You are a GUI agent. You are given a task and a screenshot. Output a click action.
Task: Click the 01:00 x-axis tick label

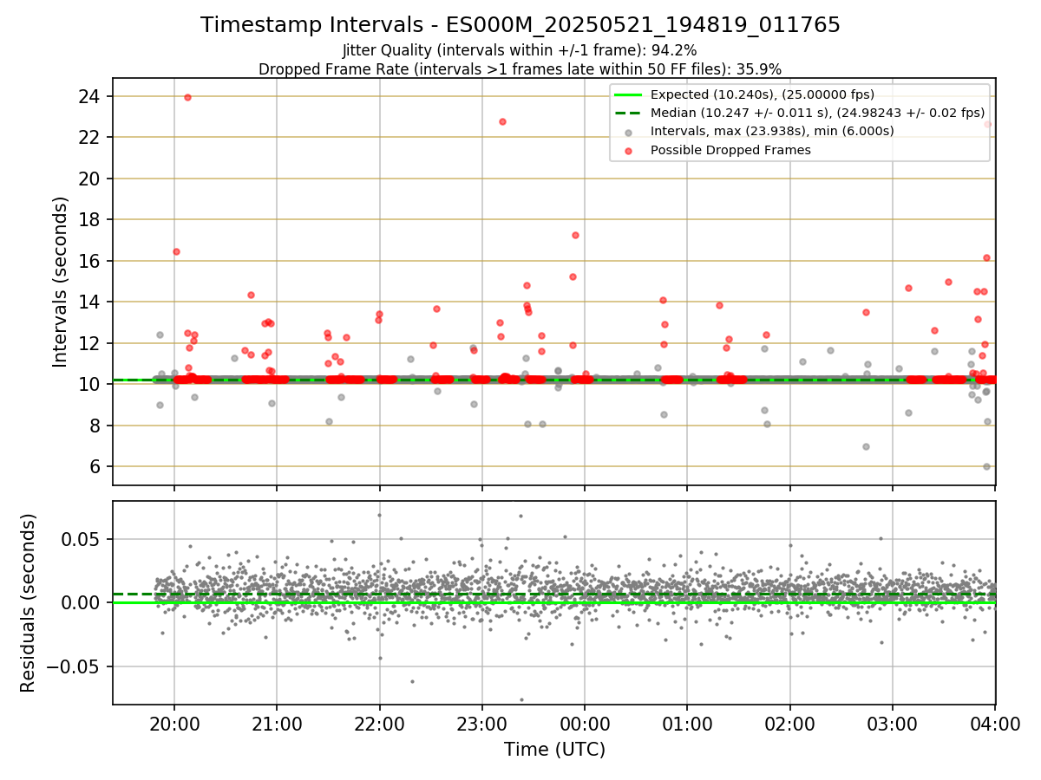[x=687, y=723]
